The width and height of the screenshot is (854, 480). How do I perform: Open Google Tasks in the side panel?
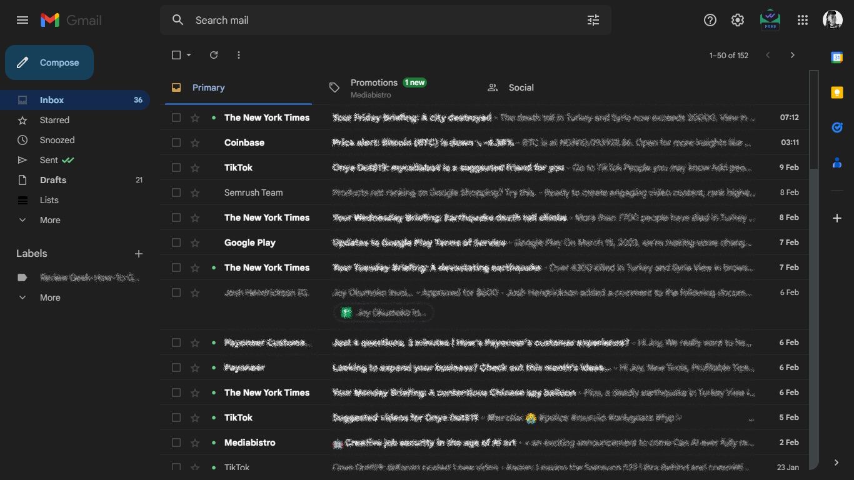click(837, 127)
